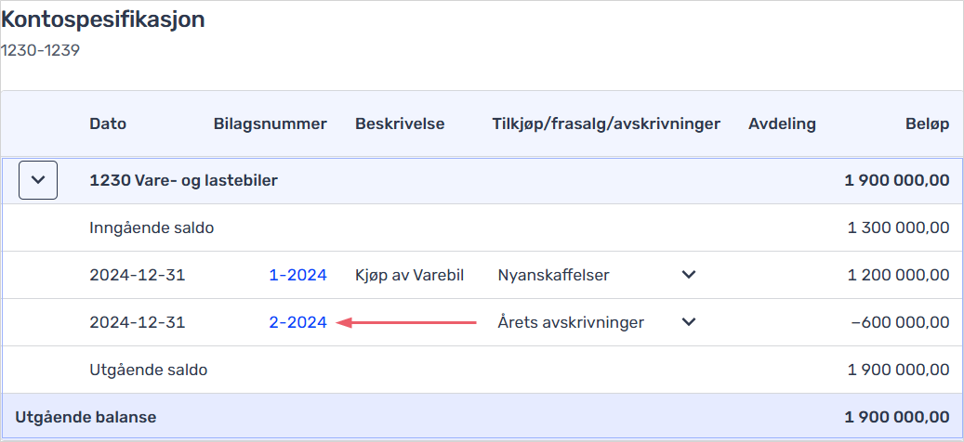This screenshot has width=964, height=442.
Task: Click the Tilkjøp/frasalg/avskrivninger column header
Action: click(606, 124)
